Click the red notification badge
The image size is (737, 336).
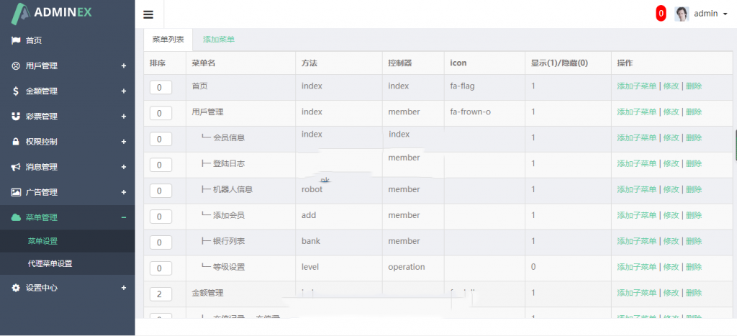coord(661,14)
